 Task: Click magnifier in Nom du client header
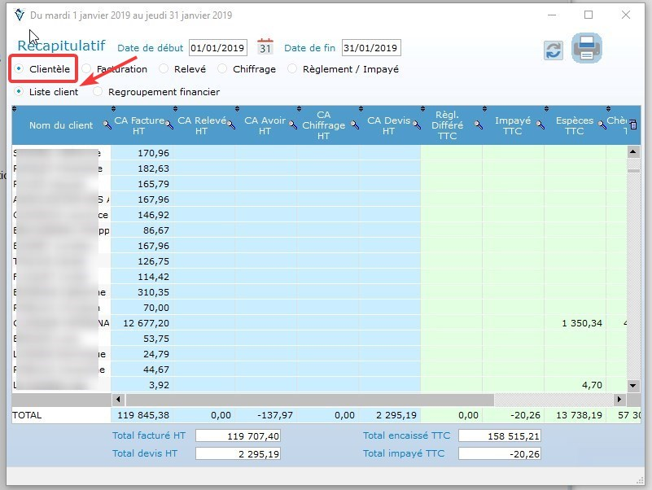point(107,125)
